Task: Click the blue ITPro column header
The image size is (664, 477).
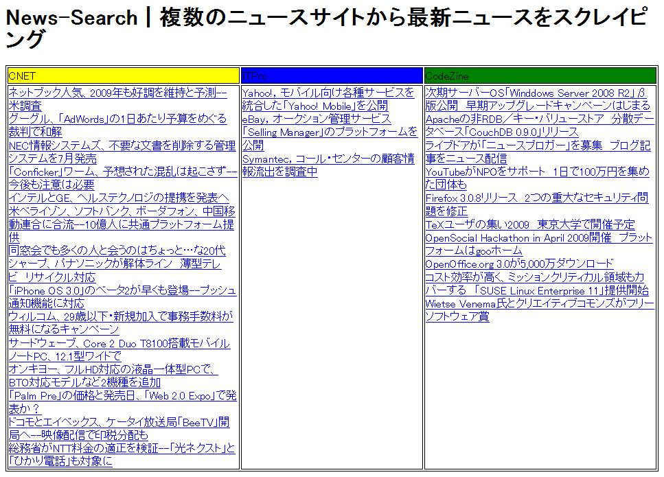Action: click(x=332, y=75)
